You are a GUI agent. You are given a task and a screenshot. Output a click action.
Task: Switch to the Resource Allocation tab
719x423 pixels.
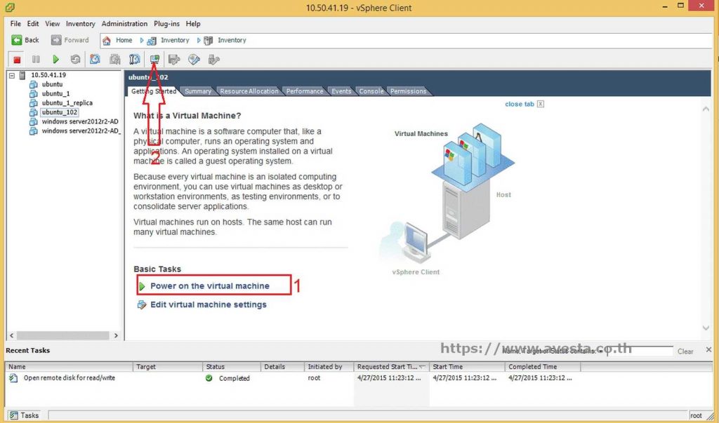(x=249, y=91)
